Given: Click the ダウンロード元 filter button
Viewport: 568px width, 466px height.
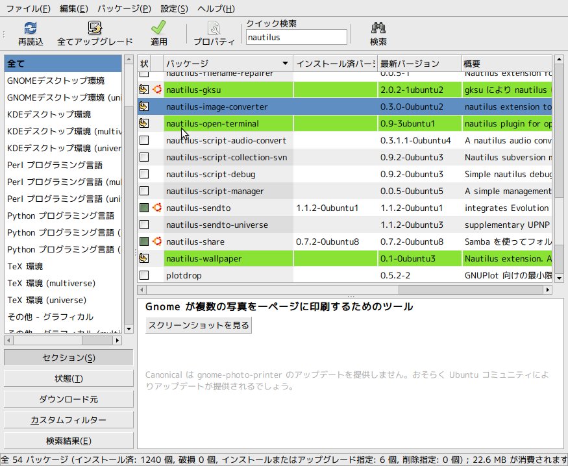Looking at the screenshot, I should click(x=68, y=399).
